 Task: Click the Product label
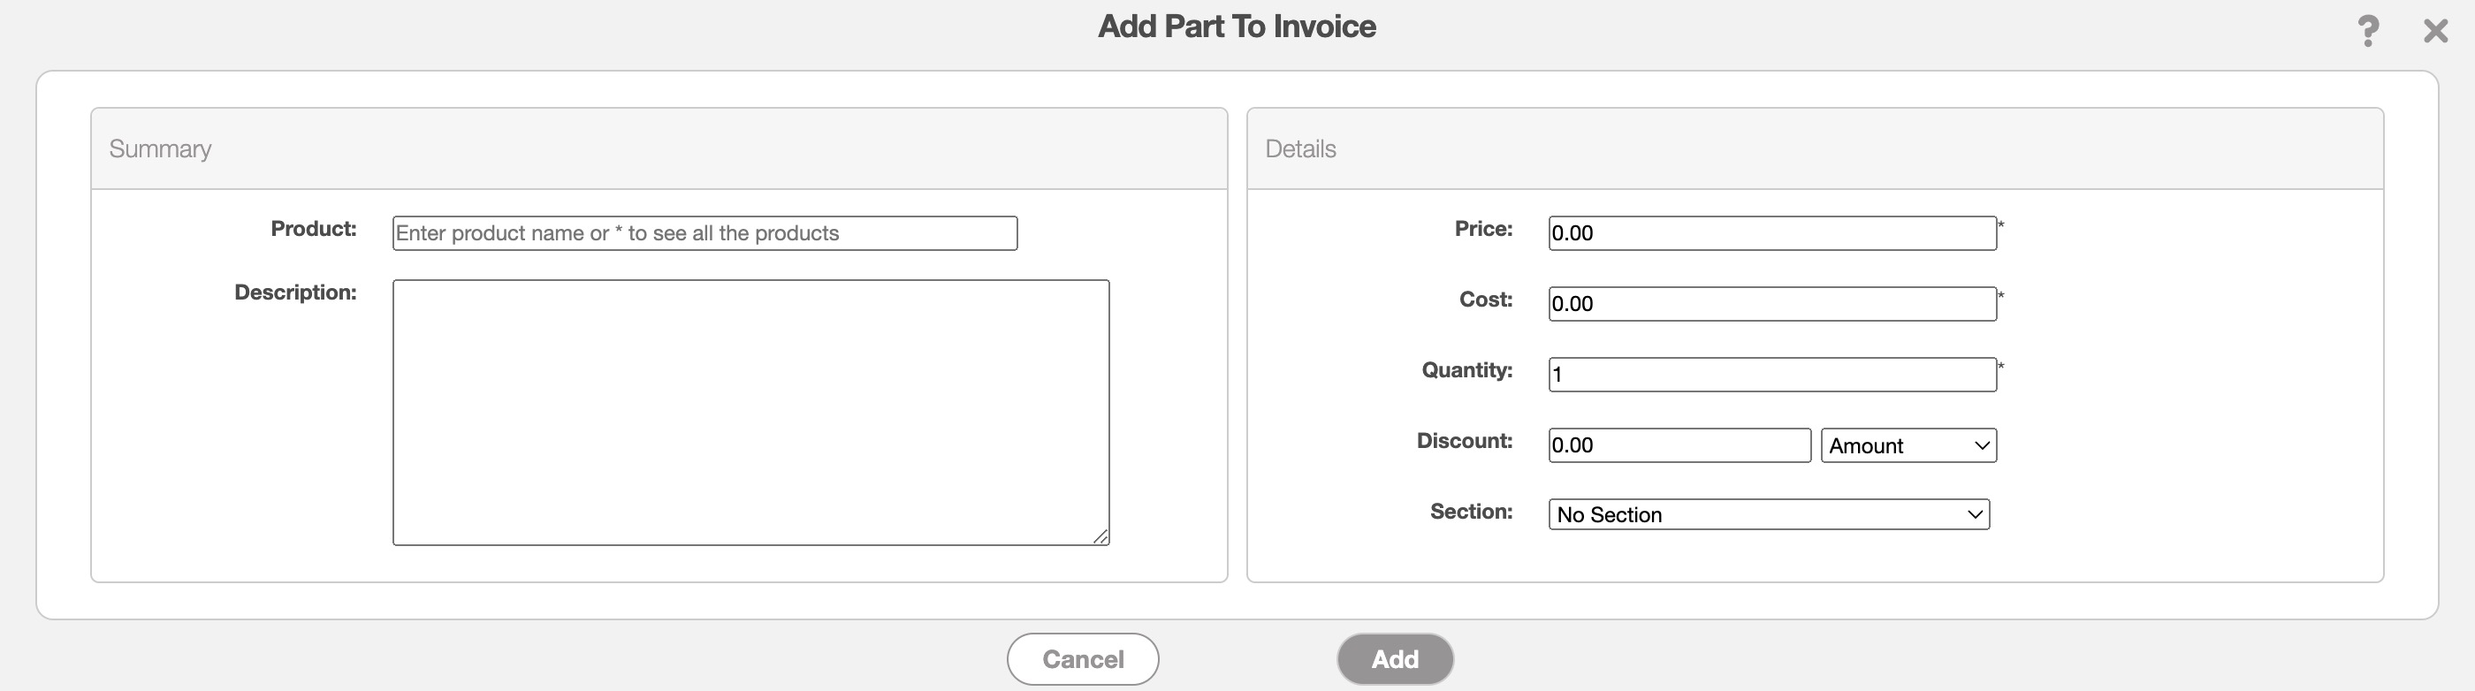tap(313, 229)
